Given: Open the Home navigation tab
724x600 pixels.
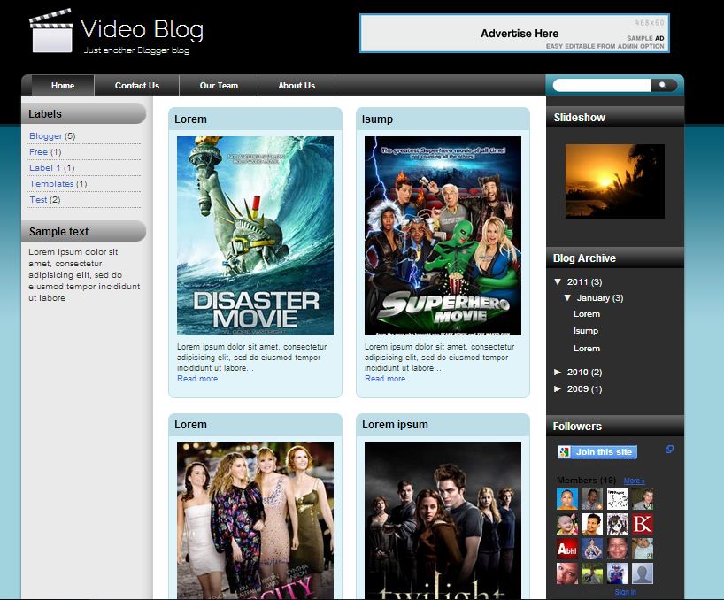Looking at the screenshot, I should [x=63, y=85].
